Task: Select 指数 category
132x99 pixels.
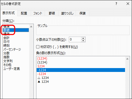Action: (16, 57)
